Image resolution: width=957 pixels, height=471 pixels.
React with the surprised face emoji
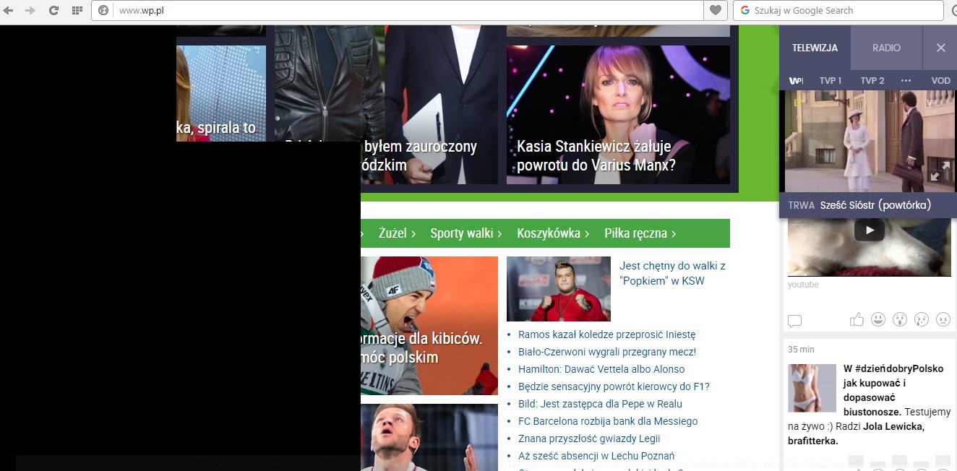click(900, 319)
